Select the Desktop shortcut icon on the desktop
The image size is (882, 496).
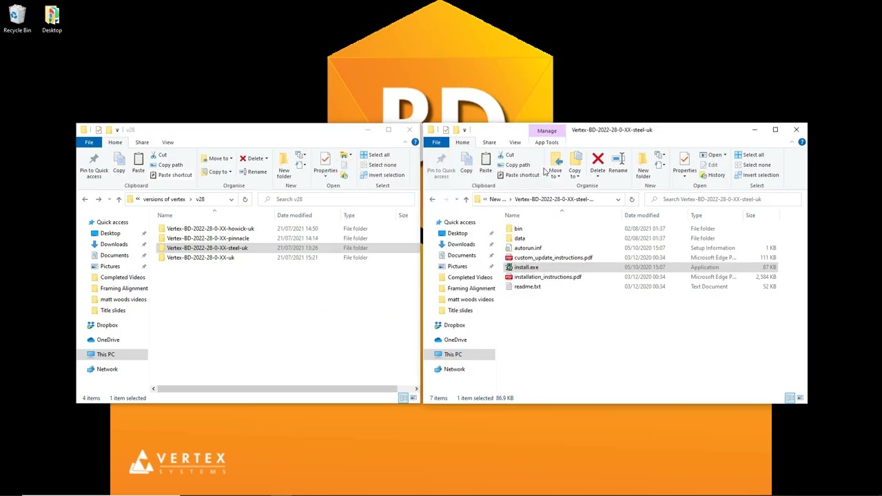[x=52, y=19]
